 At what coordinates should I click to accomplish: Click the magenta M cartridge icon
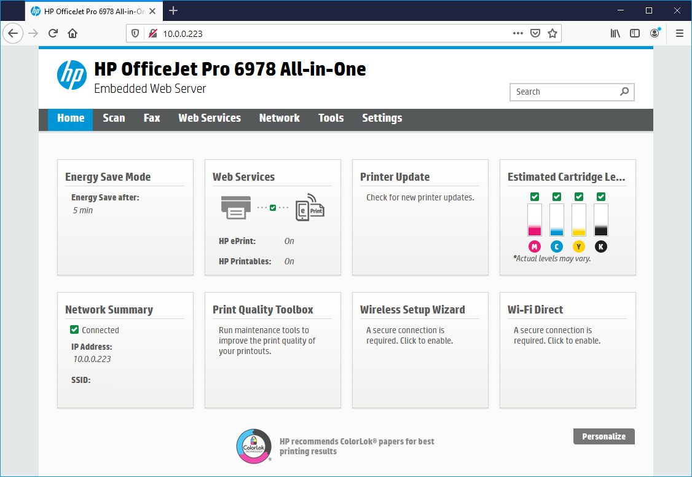[535, 246]
